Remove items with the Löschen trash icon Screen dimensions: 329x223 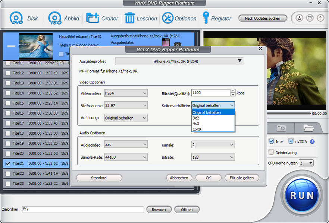(x=129, y=18)
